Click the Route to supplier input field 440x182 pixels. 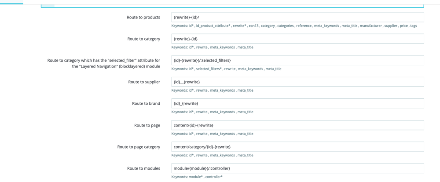coord(297,82)
